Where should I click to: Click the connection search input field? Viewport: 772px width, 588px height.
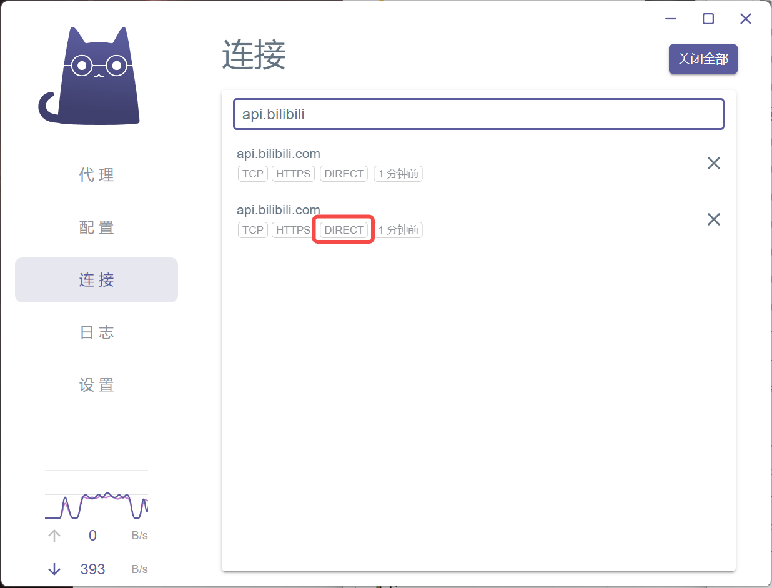pyautogui.click(x=478, y=114)
